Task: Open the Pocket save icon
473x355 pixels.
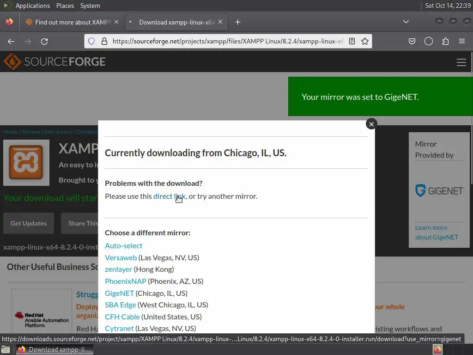Action: [412, 41]
